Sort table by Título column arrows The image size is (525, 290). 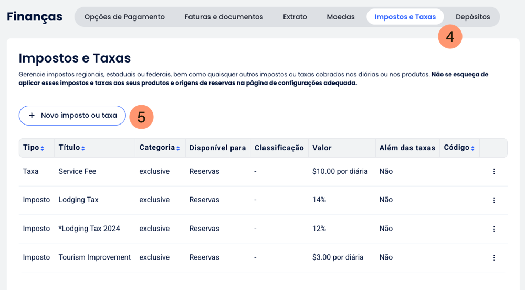tap(83, 149)
